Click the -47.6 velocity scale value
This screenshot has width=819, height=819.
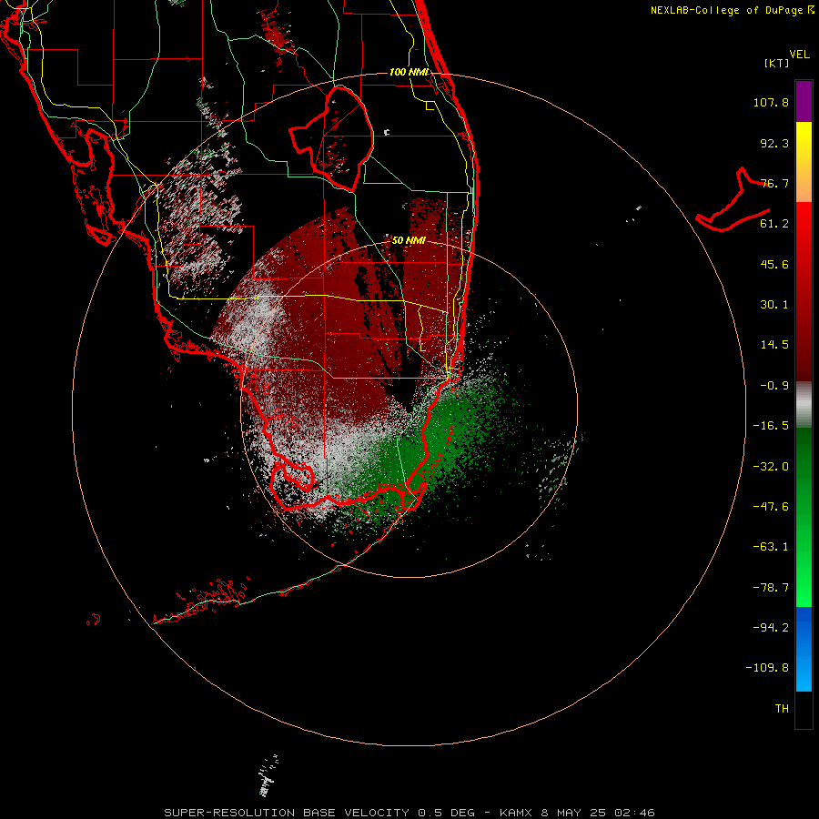pos(771,507)
